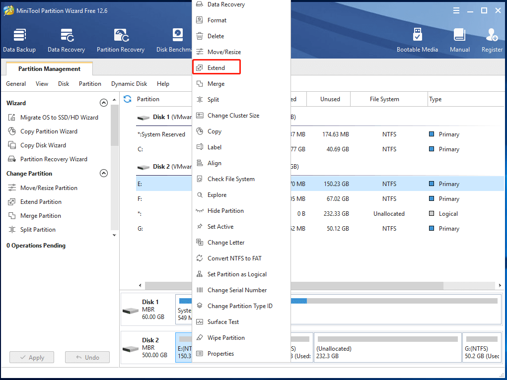The width and height of the screenshot is (507, 380).
Task: Click the Apply button
Action: (x=32, y=357)
